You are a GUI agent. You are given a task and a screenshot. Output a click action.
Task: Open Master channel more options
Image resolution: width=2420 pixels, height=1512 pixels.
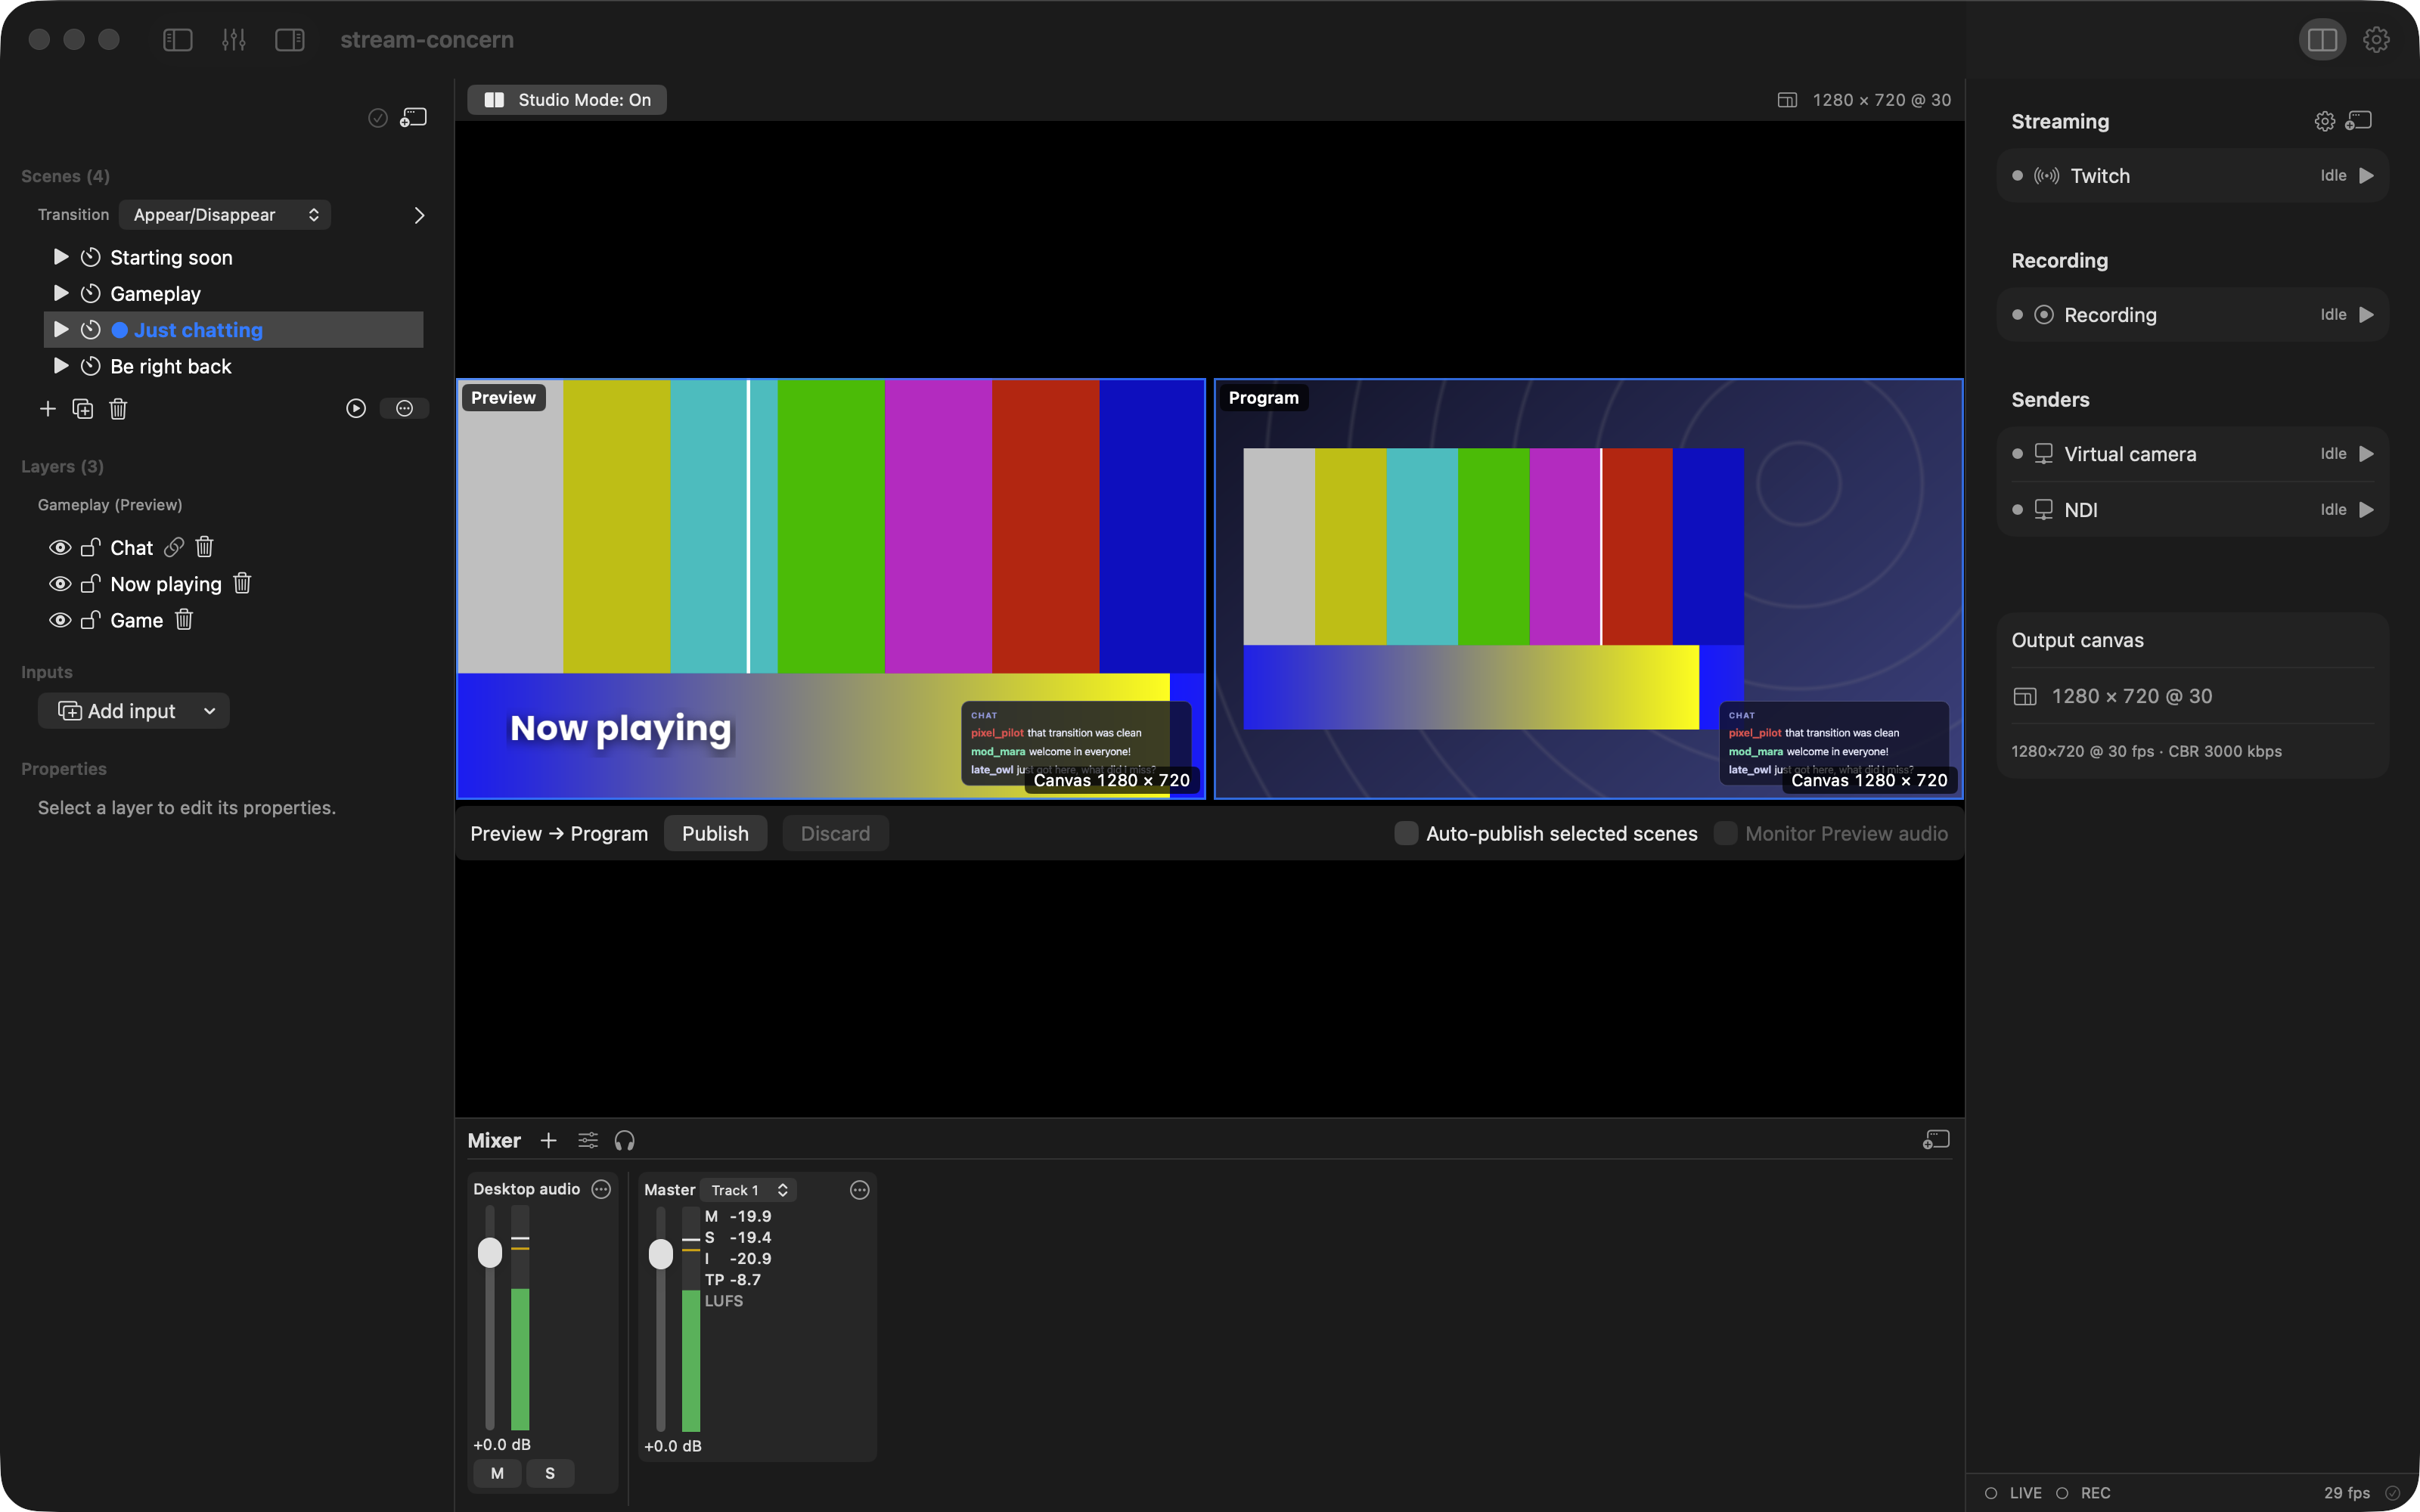[860, 1189]
